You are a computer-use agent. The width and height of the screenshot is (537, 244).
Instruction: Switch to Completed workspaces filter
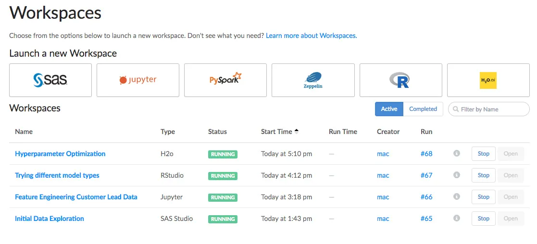point(423,109)
